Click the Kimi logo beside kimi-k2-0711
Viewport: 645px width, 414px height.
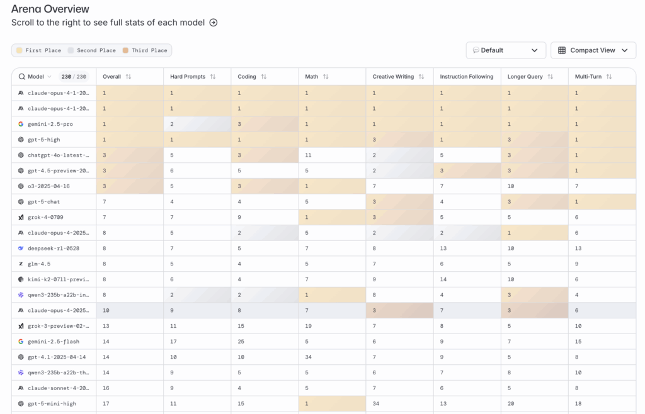click(21, 279)
